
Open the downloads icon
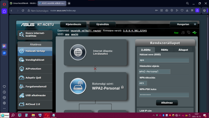click(187, 10)
